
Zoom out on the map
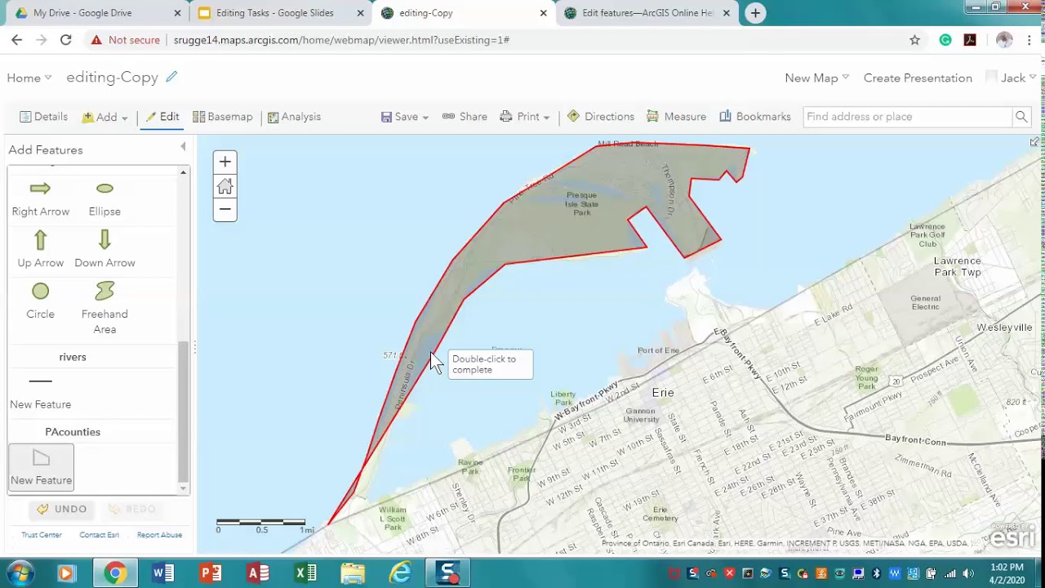coord(225,210)
